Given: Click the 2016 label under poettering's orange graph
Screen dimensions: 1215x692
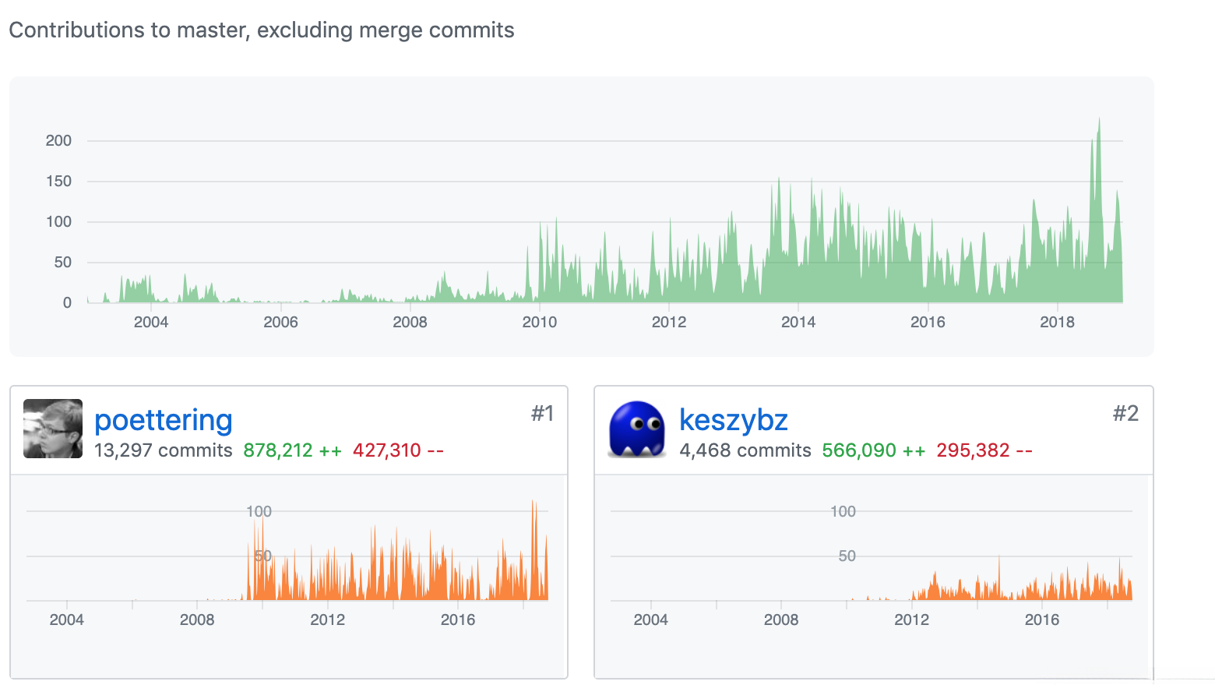Looking at the screenshot, I should pos(458,620).
